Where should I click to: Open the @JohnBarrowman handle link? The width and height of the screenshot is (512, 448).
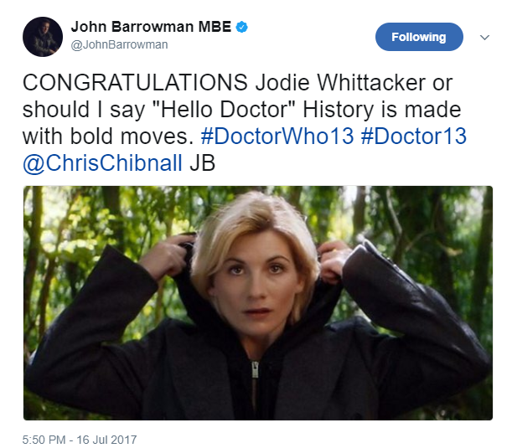[119, 44]
